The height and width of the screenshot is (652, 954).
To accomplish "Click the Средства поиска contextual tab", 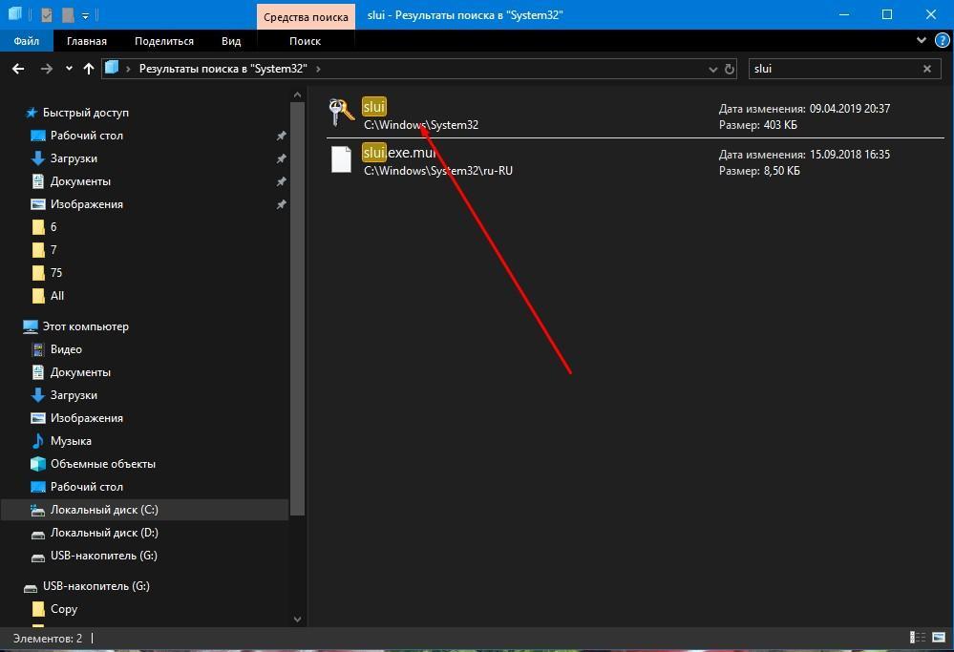I will point(306,17).
